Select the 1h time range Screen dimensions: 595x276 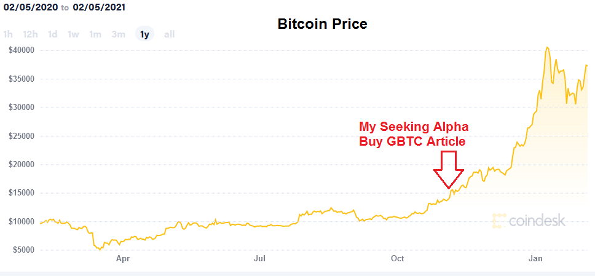click(8, 34)
